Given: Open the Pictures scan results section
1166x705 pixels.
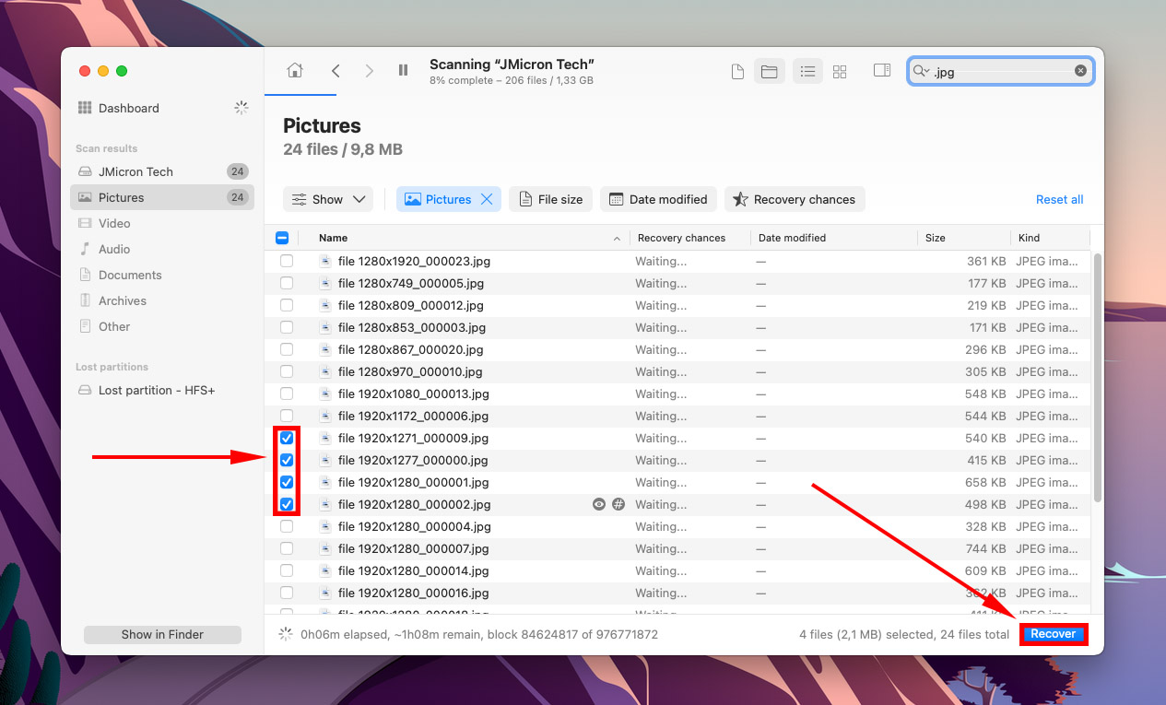Looking at the screenshot, I should (x=123, y=197).
